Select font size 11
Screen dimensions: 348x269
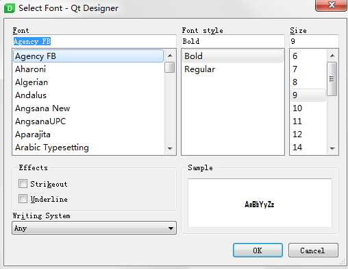click(x=308, y=121)
